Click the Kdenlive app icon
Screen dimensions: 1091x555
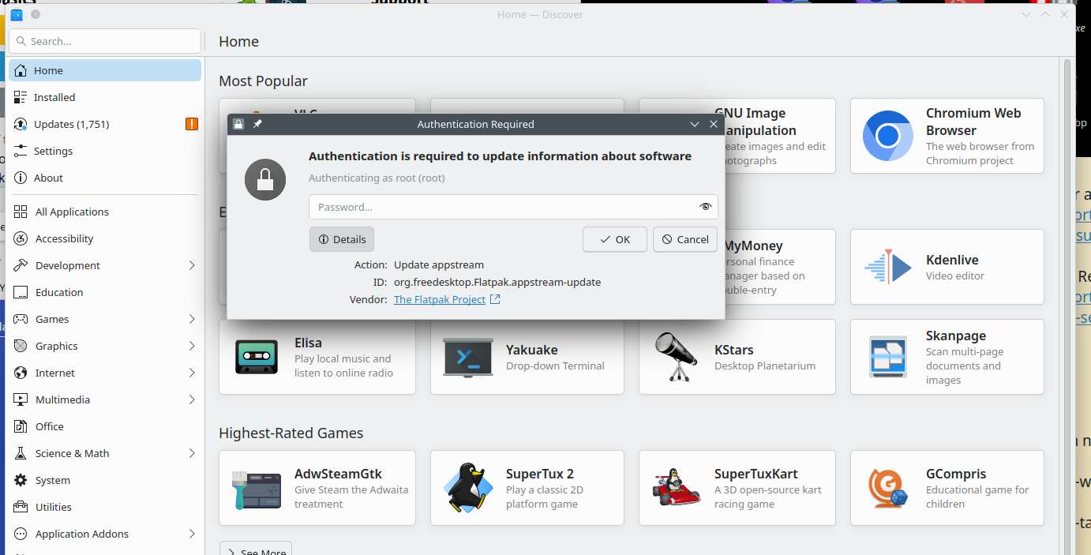pyautogui.click(x=888, y=268)
